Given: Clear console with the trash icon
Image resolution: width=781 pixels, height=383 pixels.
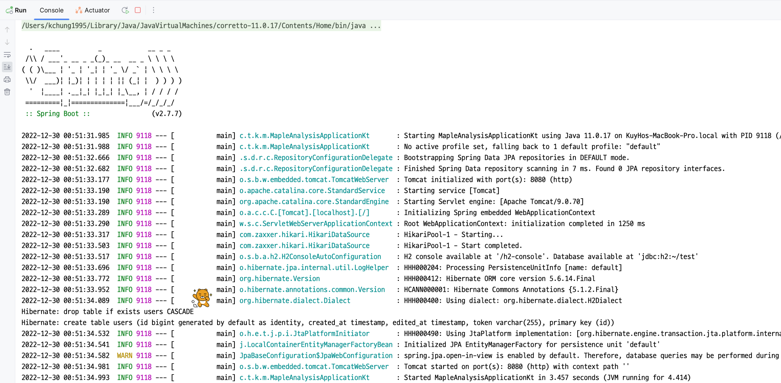Looking at the screenshot, I should pos(7,92).
